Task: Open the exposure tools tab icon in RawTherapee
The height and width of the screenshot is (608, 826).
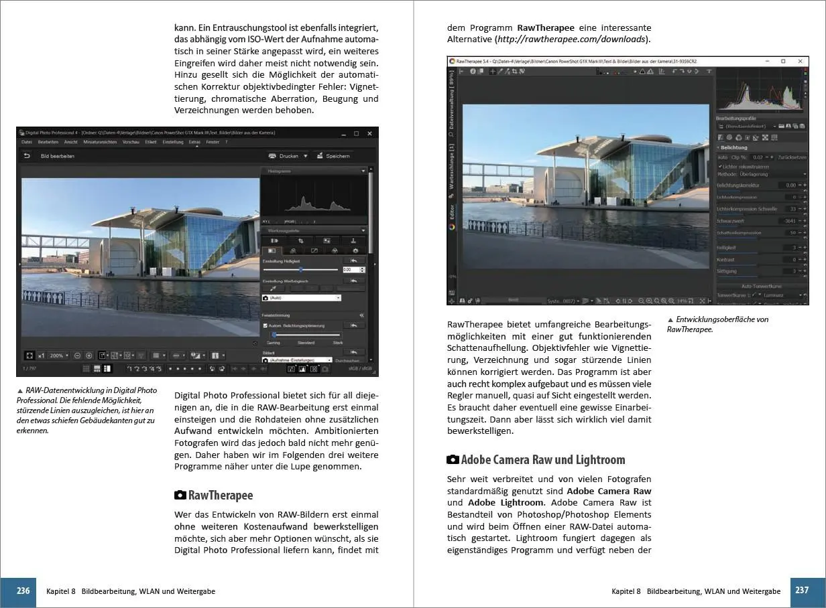Action: (721, 137)
